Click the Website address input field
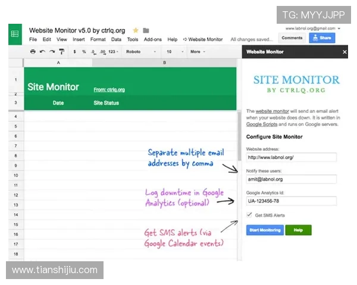The image size is (357, 285). coord(291,157)
